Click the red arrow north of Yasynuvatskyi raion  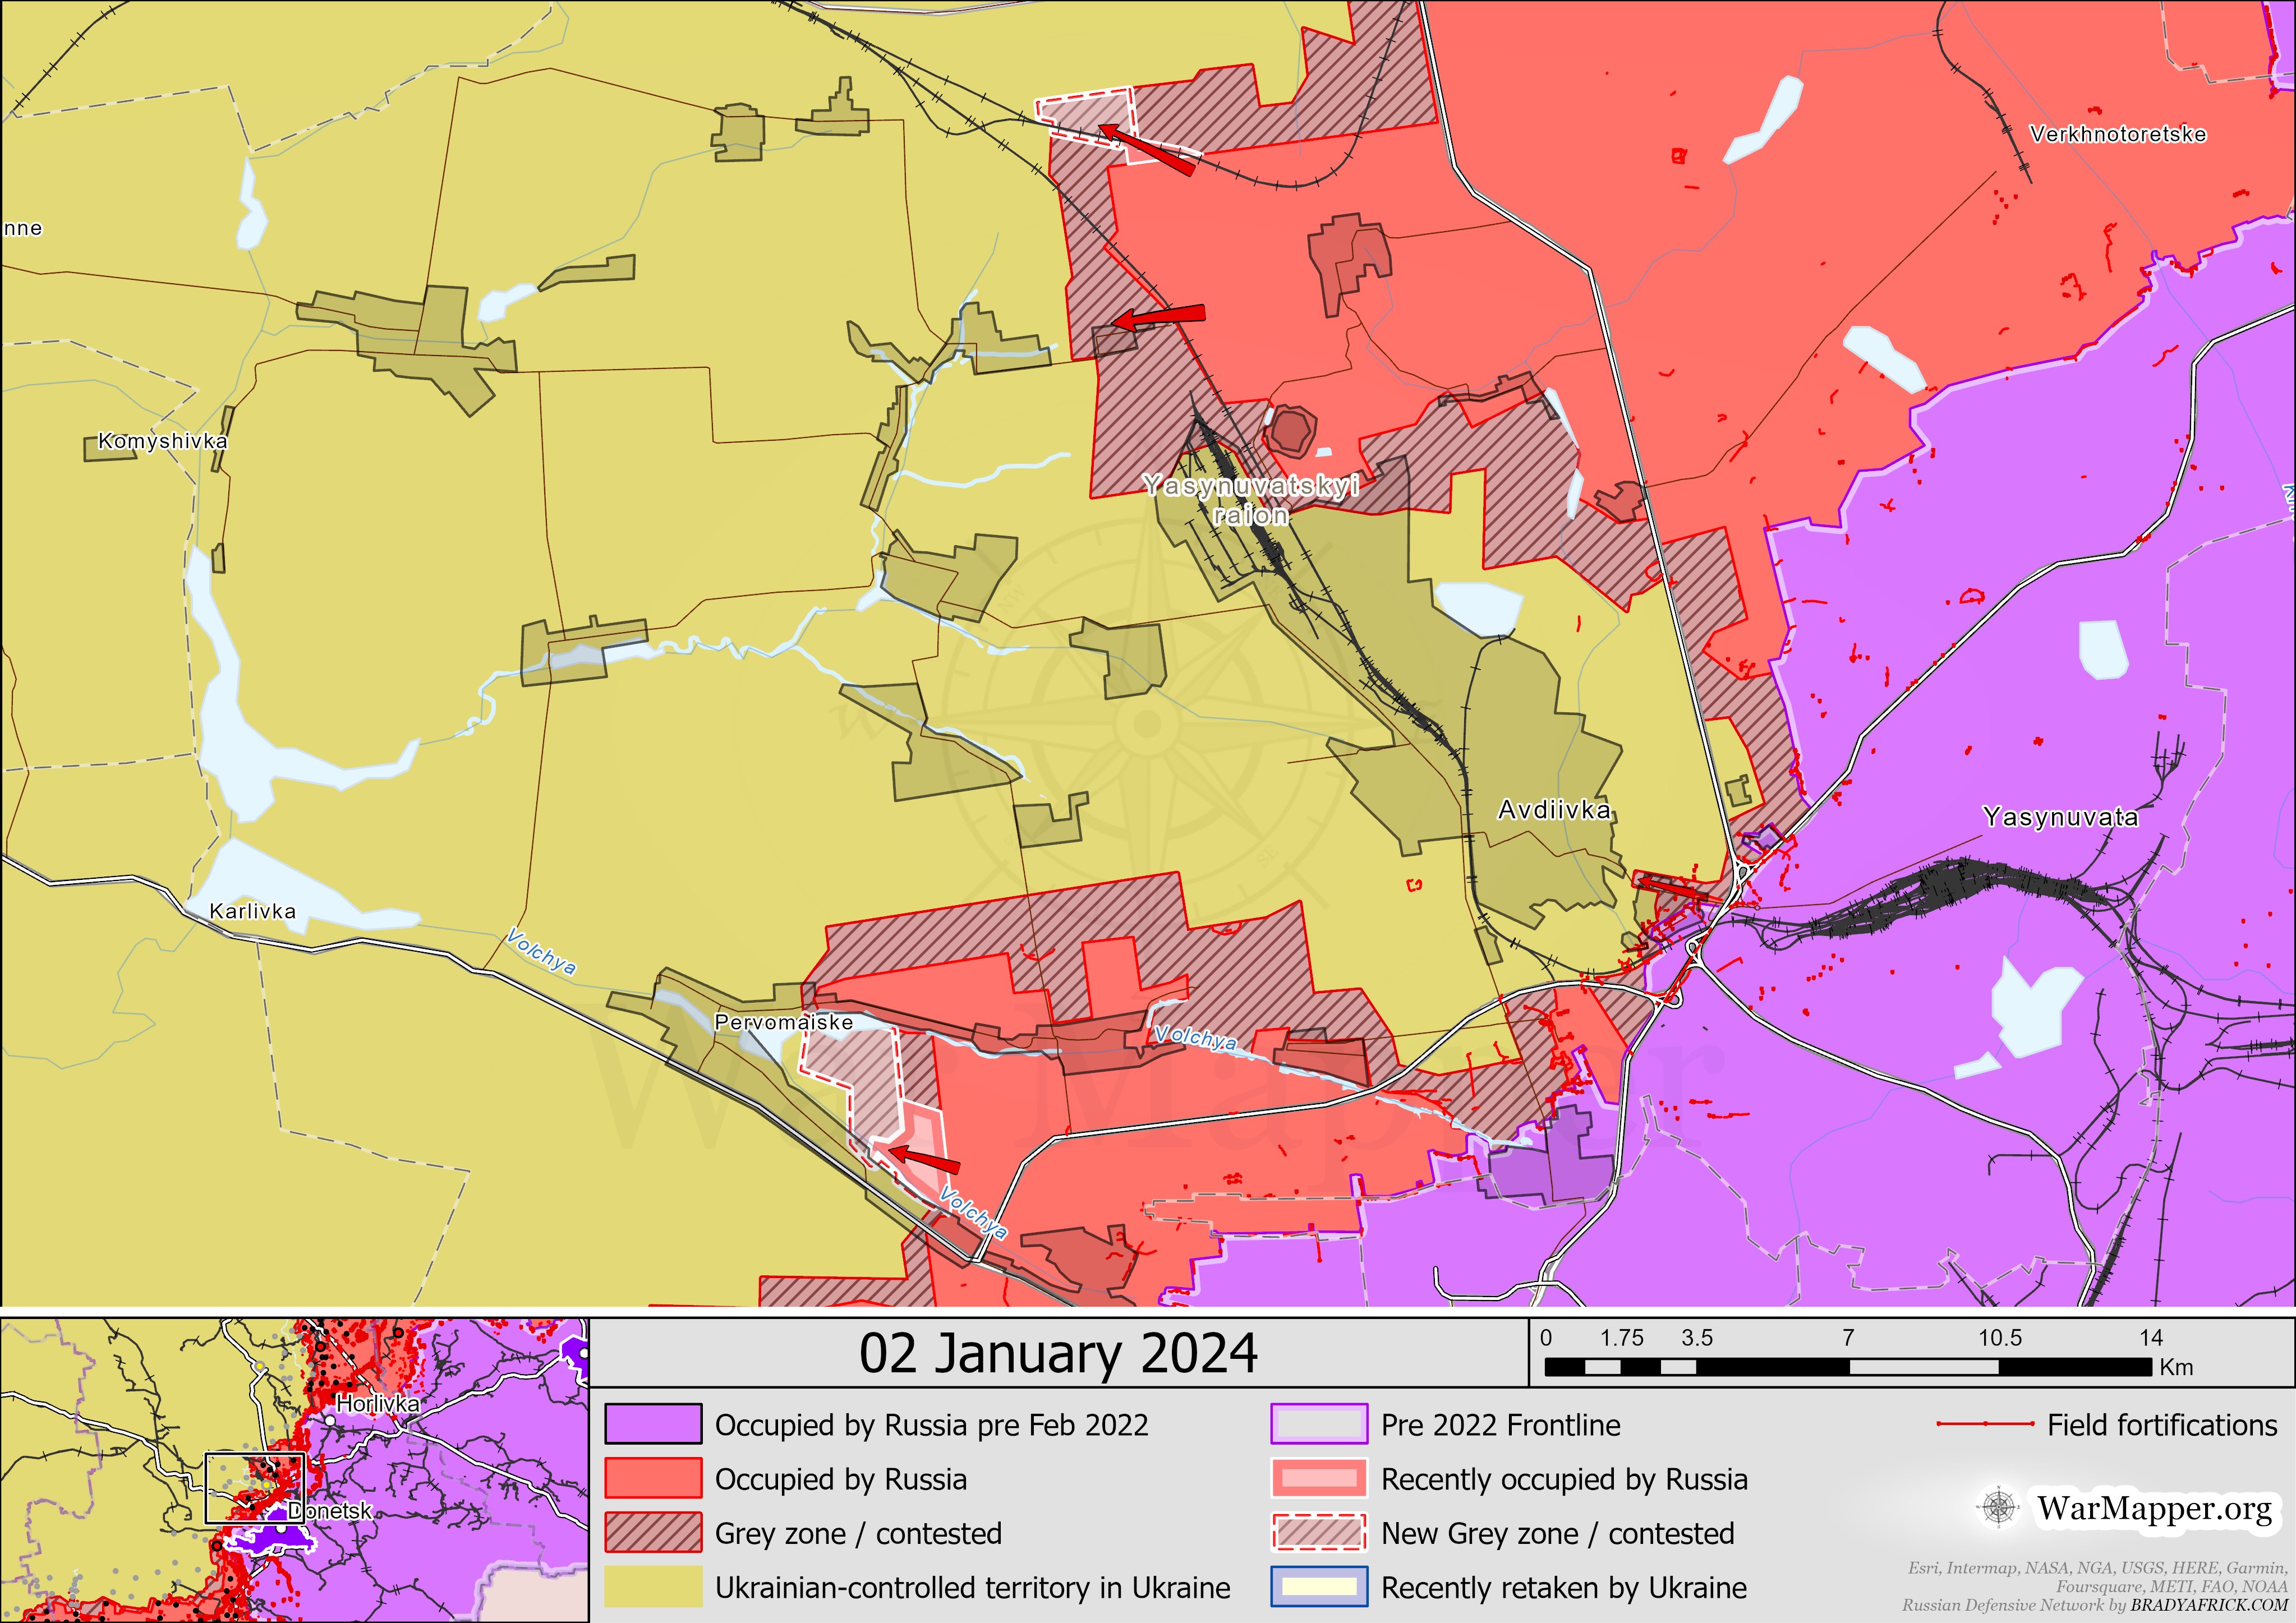tap(1158, 318)
